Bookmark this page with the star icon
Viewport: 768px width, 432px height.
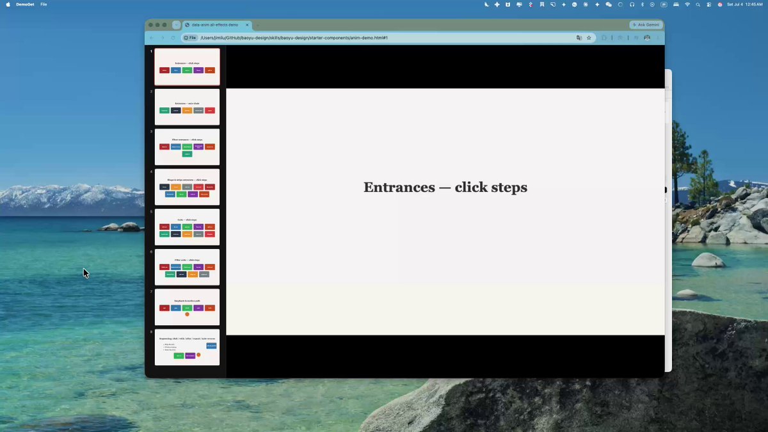(x=589, y=38)
